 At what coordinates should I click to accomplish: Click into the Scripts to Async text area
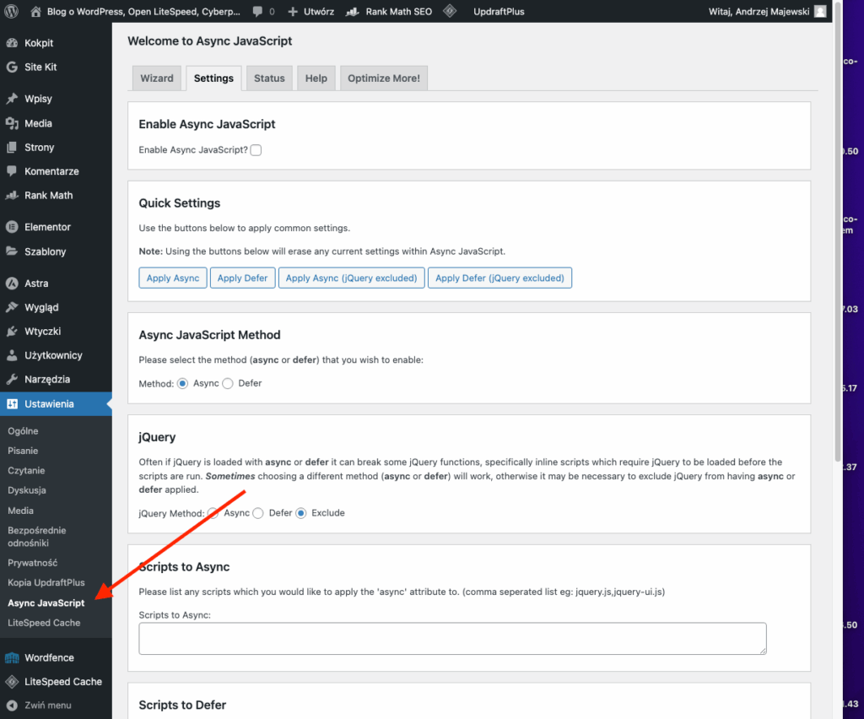click(x=452, y=639)
